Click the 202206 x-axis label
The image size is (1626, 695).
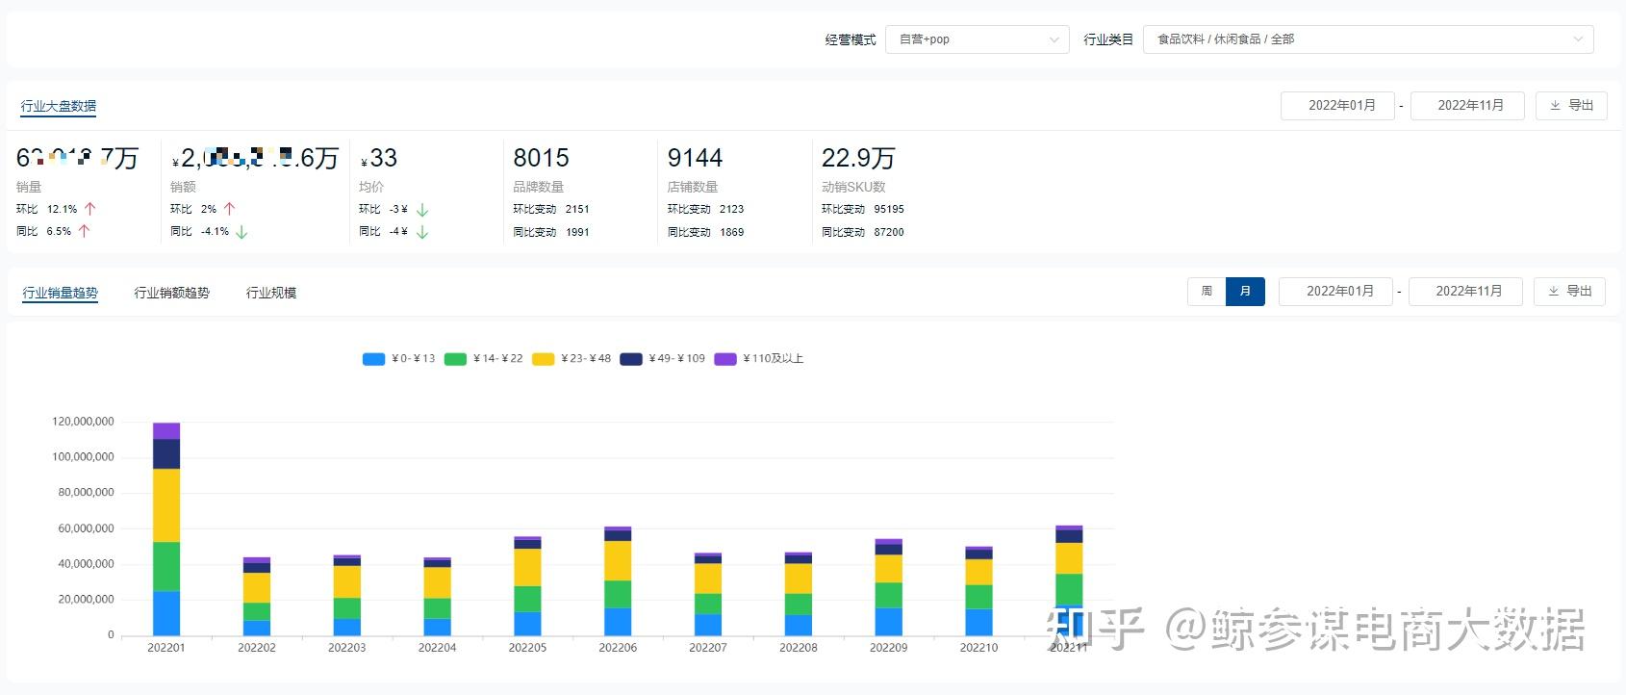(618, 648)
